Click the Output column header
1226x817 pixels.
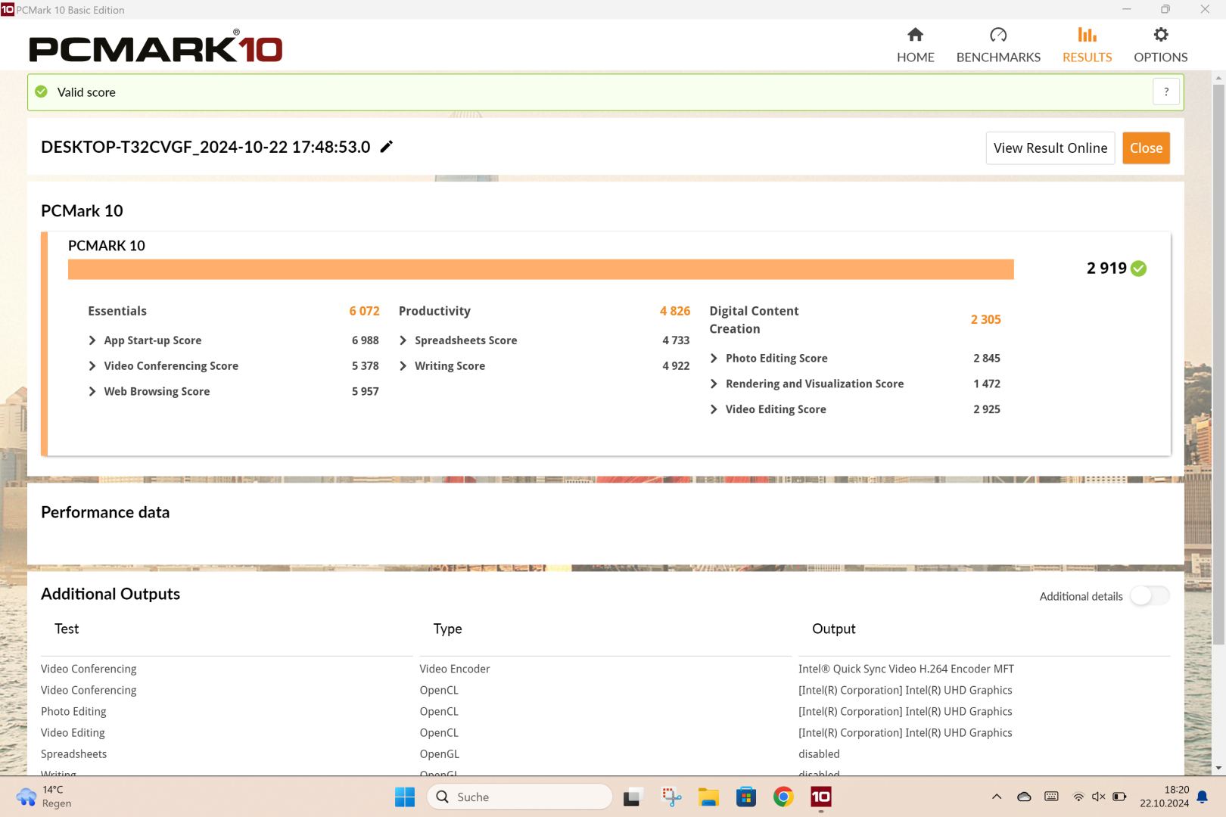[833, 629]
